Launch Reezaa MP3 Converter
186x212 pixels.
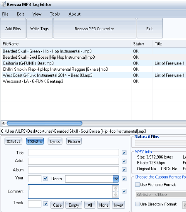(95, 29)
